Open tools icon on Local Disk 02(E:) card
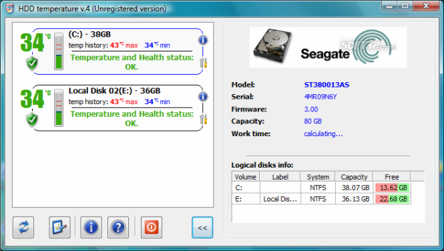This screenshot has width=444, height=251. [204, 119]
